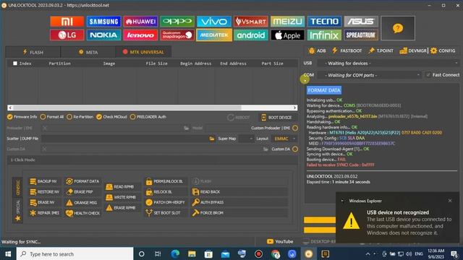
Task: Choose the Apple brand logo
Action: 287,35
